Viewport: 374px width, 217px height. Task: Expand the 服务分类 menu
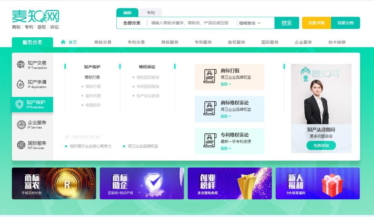tap(33, 43)
